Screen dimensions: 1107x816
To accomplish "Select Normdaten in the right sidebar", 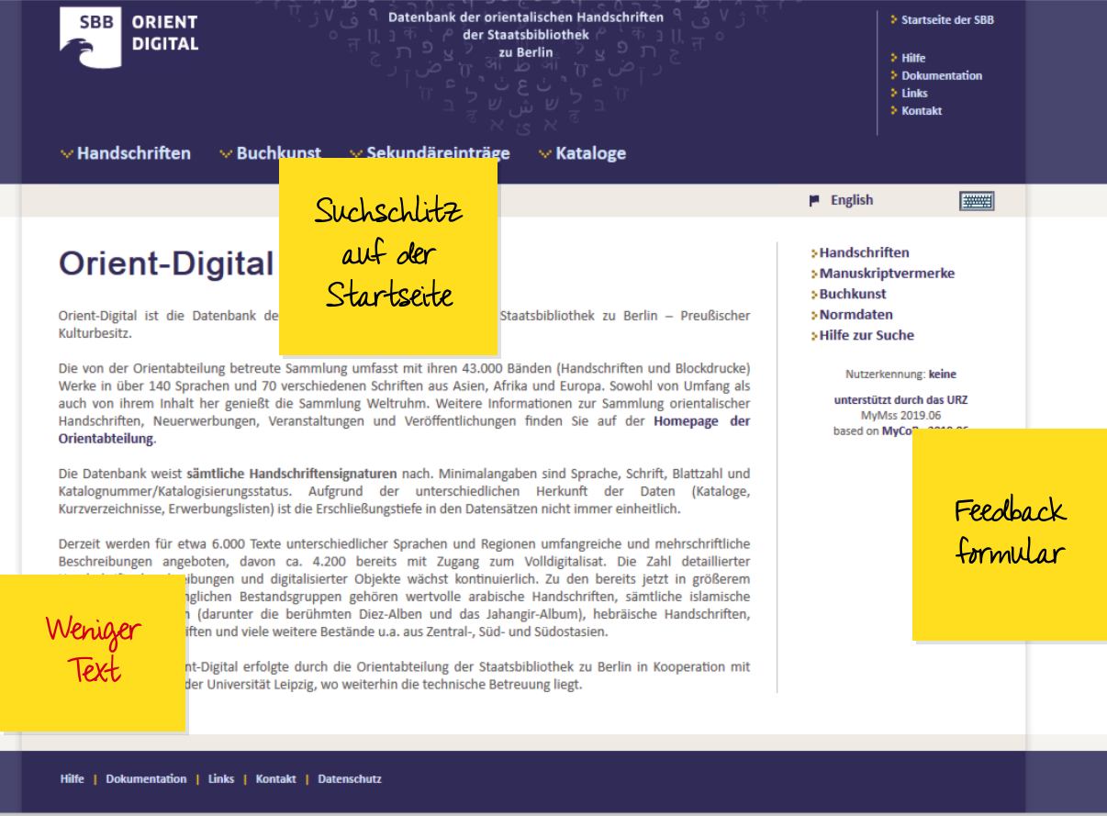I will [855, 315].
